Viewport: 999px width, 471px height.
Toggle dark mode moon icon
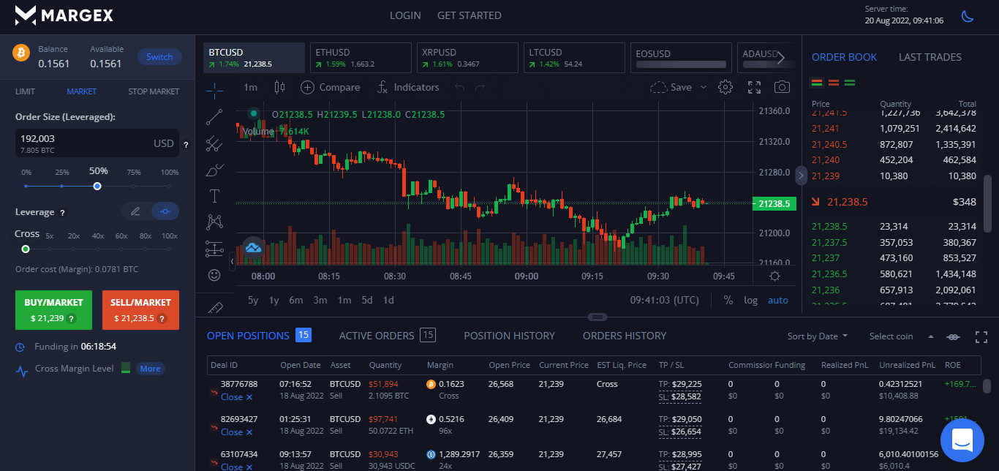(968, 15)
